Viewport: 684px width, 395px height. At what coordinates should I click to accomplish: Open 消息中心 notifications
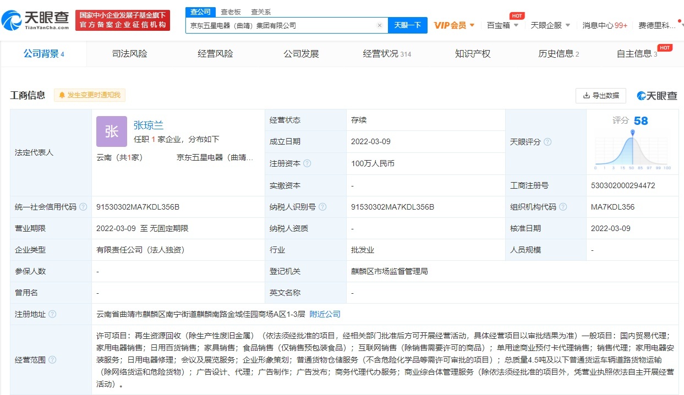pos(605,25)
